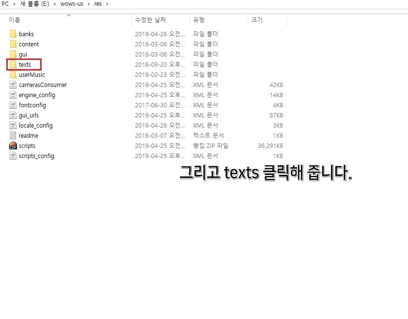This screenshot has width=408, height=319.
Task: Click the 2017-06-30 date of fontconfig
Action: tap(160, 105)
